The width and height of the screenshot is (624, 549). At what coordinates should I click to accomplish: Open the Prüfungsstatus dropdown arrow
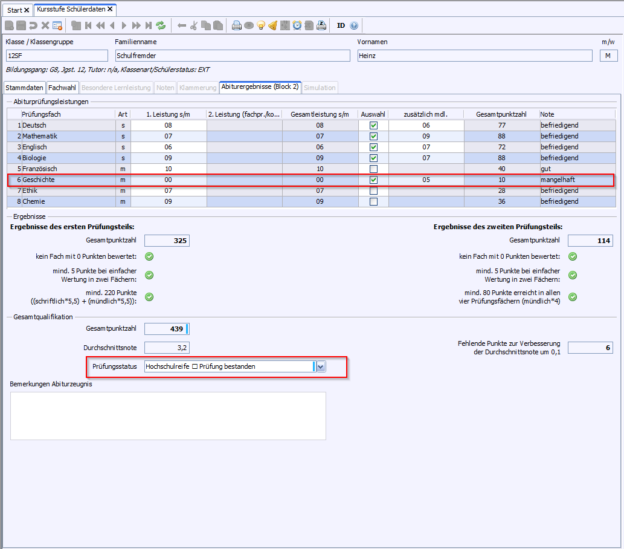[321, 366]
